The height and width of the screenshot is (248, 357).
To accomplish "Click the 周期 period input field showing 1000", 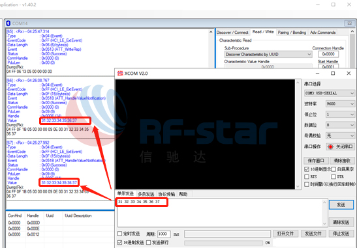I will (164, 234).
